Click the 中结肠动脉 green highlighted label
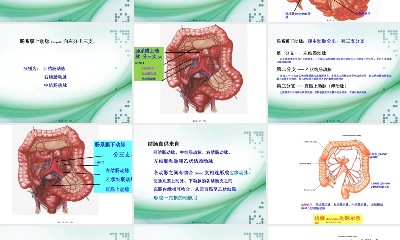Screen dimensions: 400x240 (148, 68)
